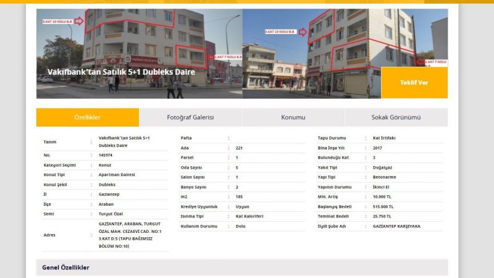Open the Fotoğraf Galerisi tab
The width and height of the screenshot is (494, 278).
coord(190,117)
